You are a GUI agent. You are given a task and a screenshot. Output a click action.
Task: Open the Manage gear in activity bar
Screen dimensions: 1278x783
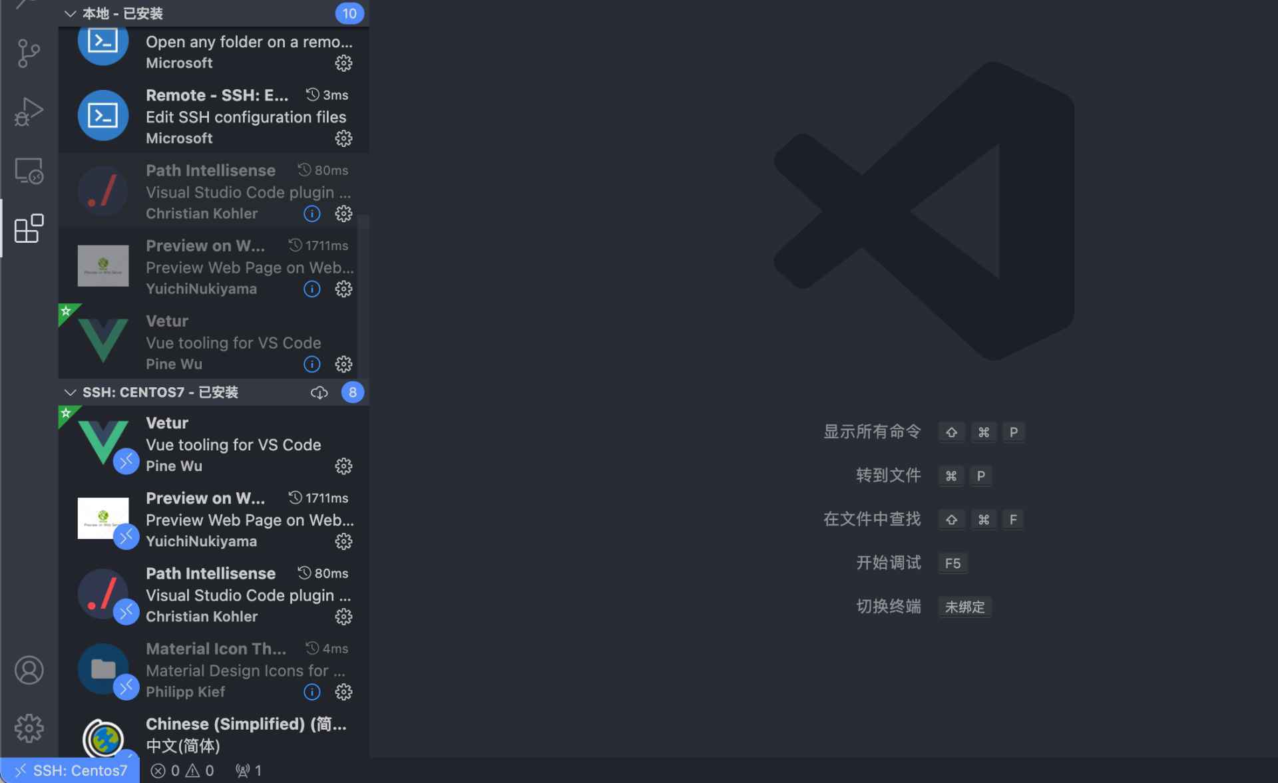pyautogui.click(x=29, y=728)
